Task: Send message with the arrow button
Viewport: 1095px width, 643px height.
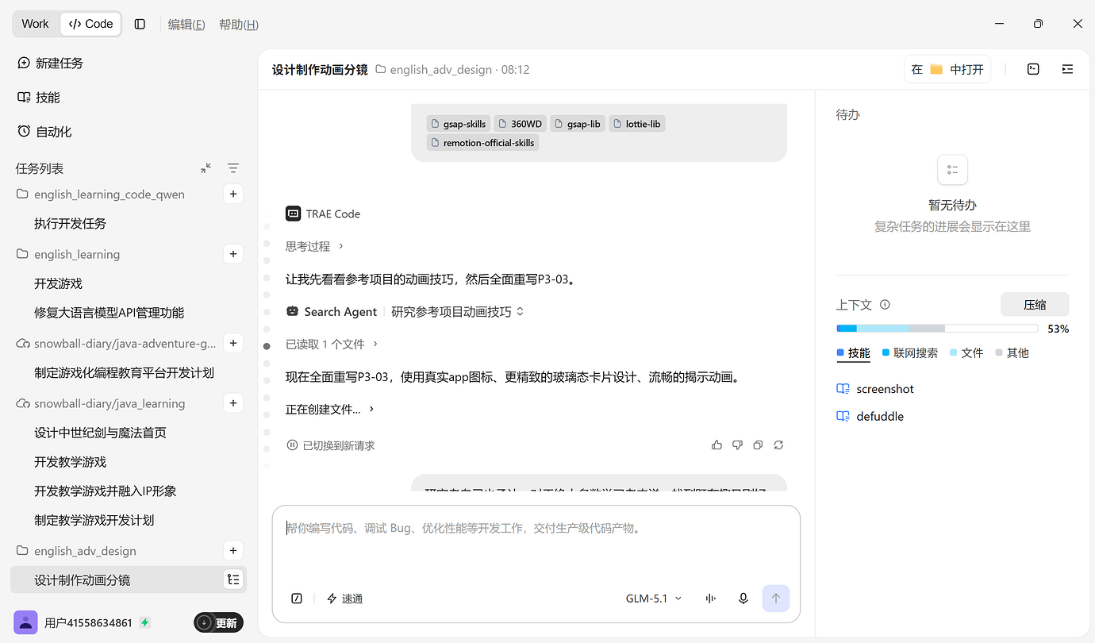Action: click(776, 599)
